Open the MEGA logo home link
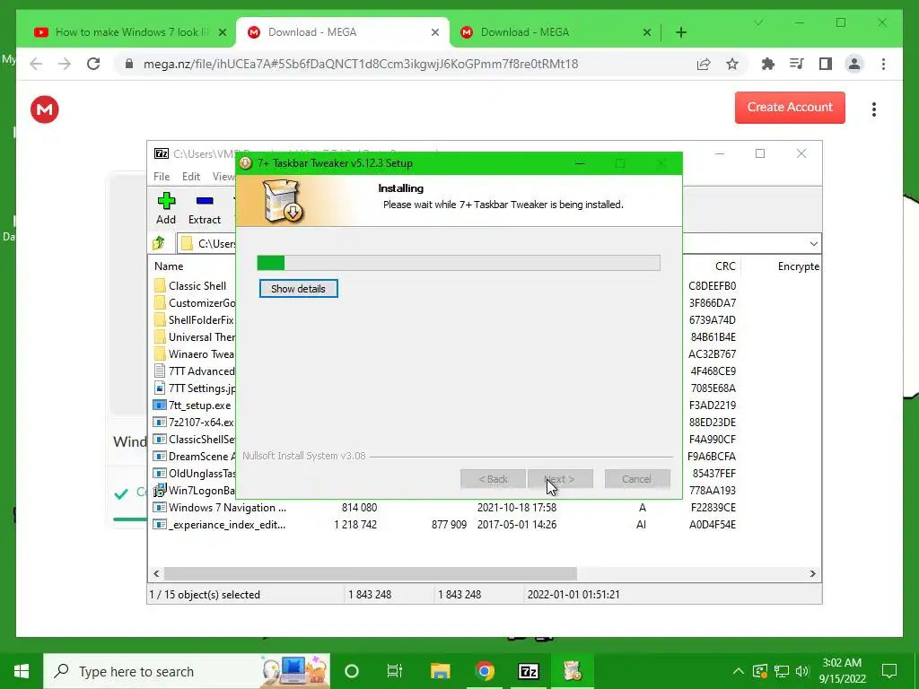The height and width of the screenshot is (689, 919). tap(45, 109)
